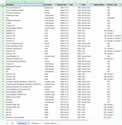Add a new sheet with plus icon
Viewport: 122px width, 125px height.
point(7,123)
